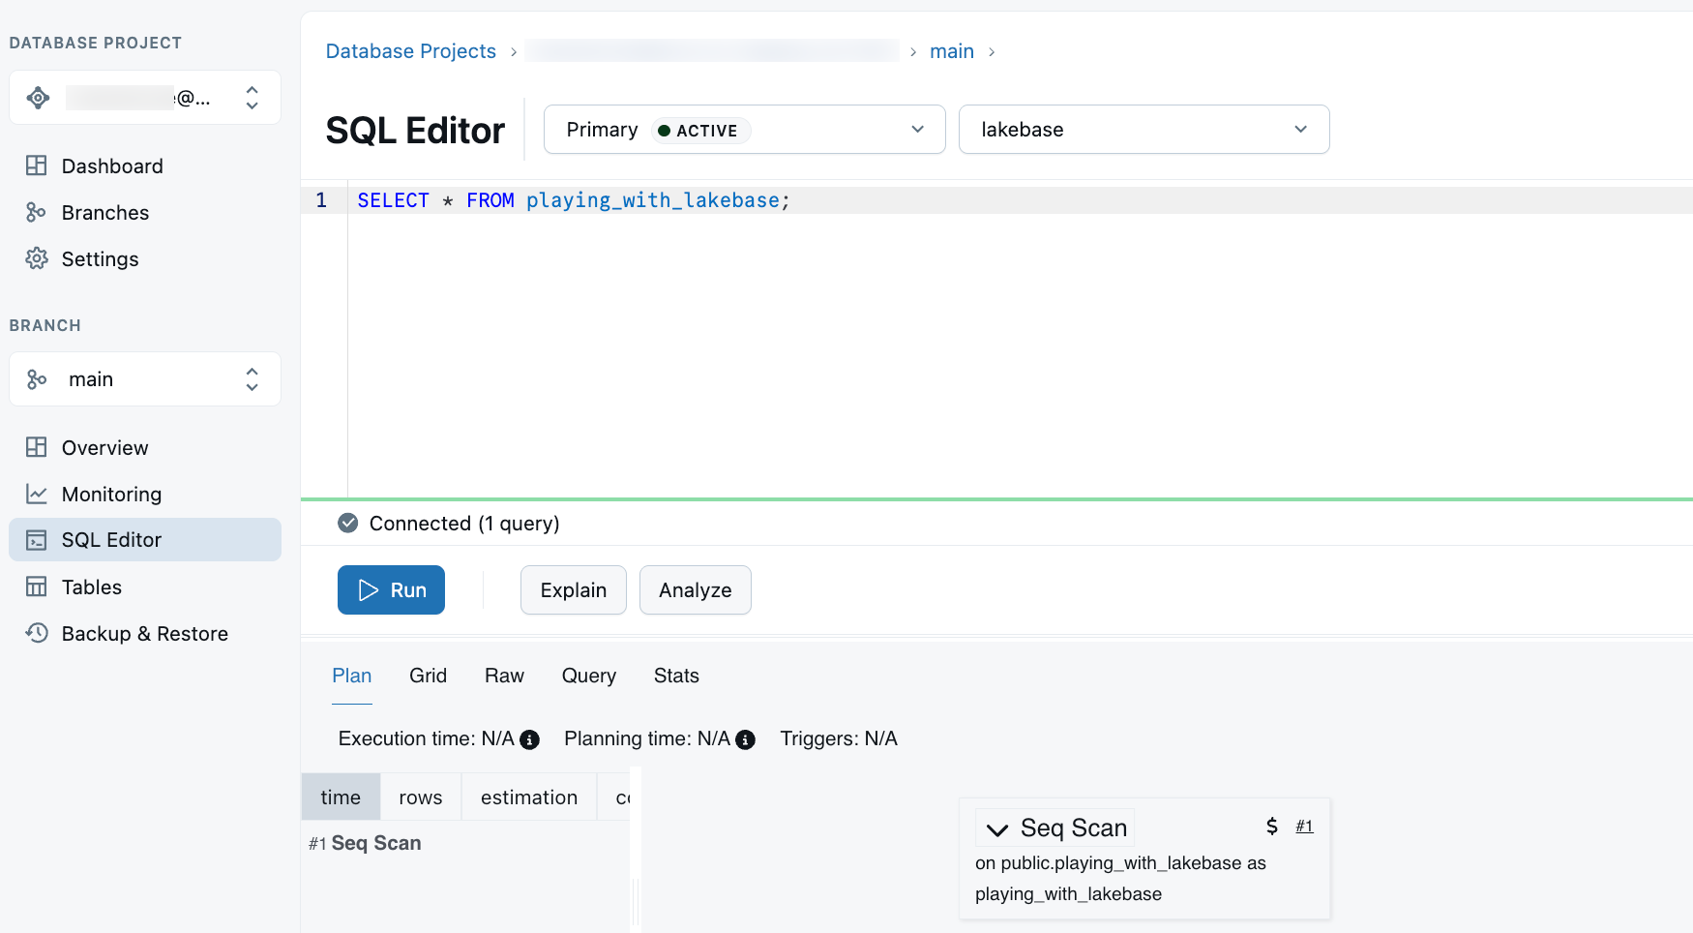Image resolution: width=1693 pixels, height=933 pixels.
Task: Select the SQL Editor sidebar icon
Action: 37,539
